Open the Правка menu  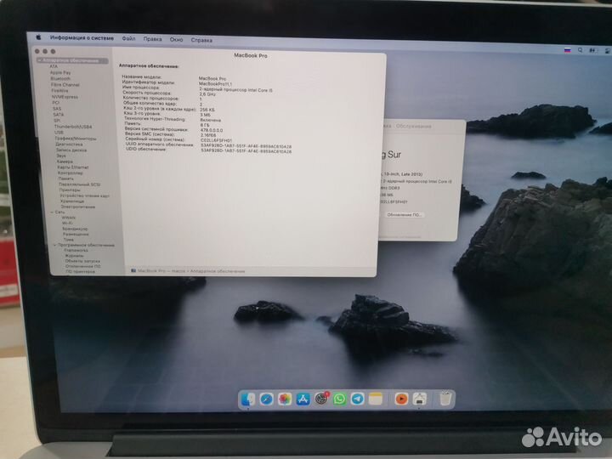point(153,39)
